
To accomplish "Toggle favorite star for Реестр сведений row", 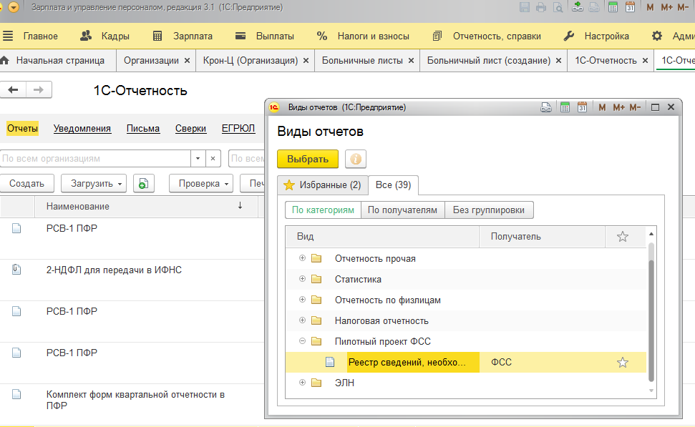I will pos(622,363).
